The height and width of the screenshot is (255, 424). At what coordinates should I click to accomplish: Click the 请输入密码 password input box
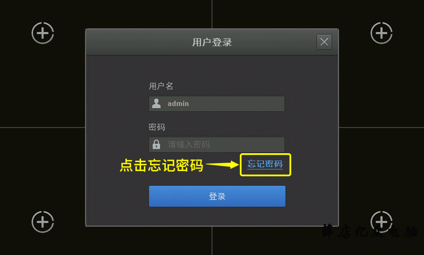pos(217,144)
